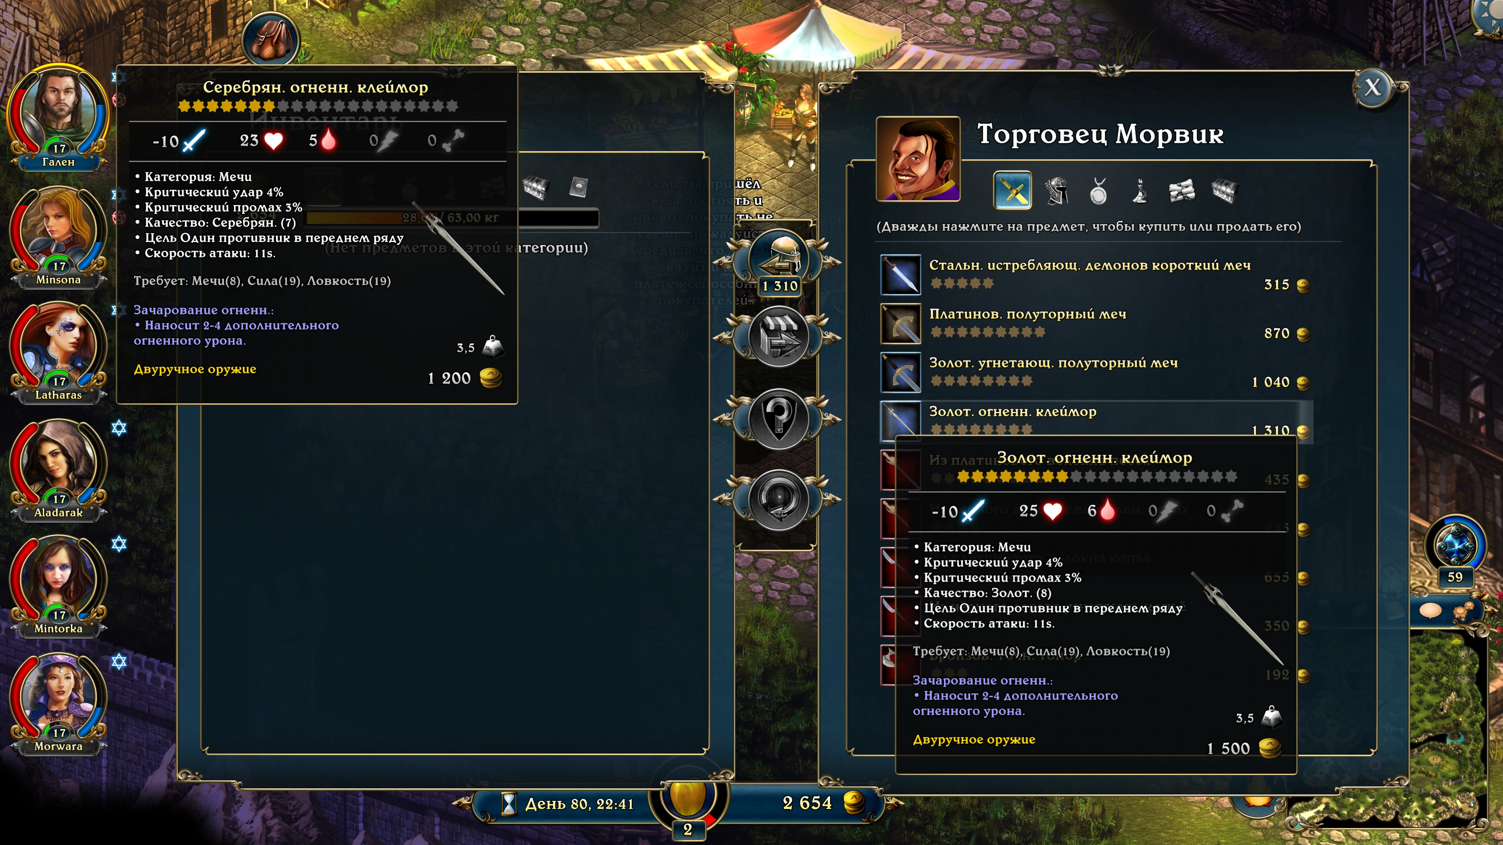
Task: Click the question mark help button
Action: (778, 419)
